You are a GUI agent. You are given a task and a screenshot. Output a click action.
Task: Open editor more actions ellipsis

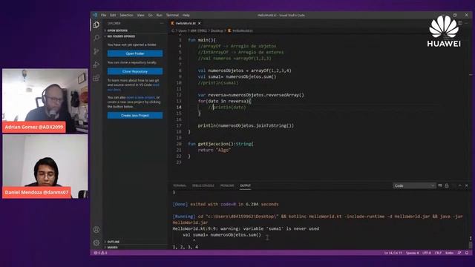click(467, 23)
